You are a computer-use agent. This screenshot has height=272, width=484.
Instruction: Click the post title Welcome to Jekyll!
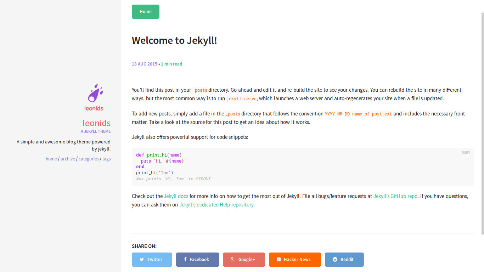coord(174,40)
